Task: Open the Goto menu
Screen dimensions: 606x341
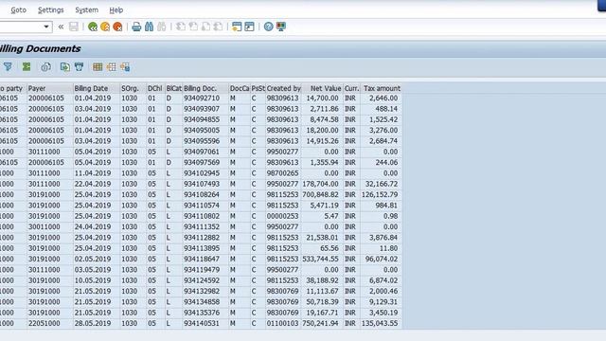Action: pyautogui.click(x=19, y=10)
